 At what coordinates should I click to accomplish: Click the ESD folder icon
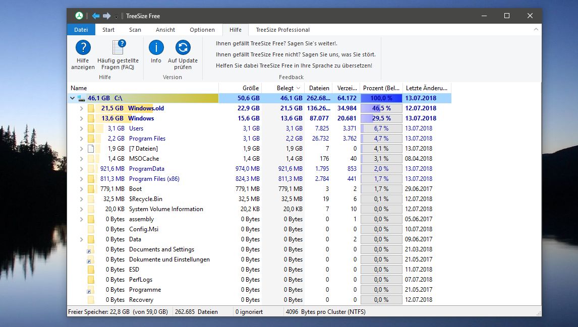coord(91,270)
